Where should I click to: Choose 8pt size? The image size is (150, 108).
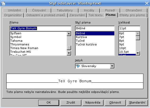click(127, 41)
